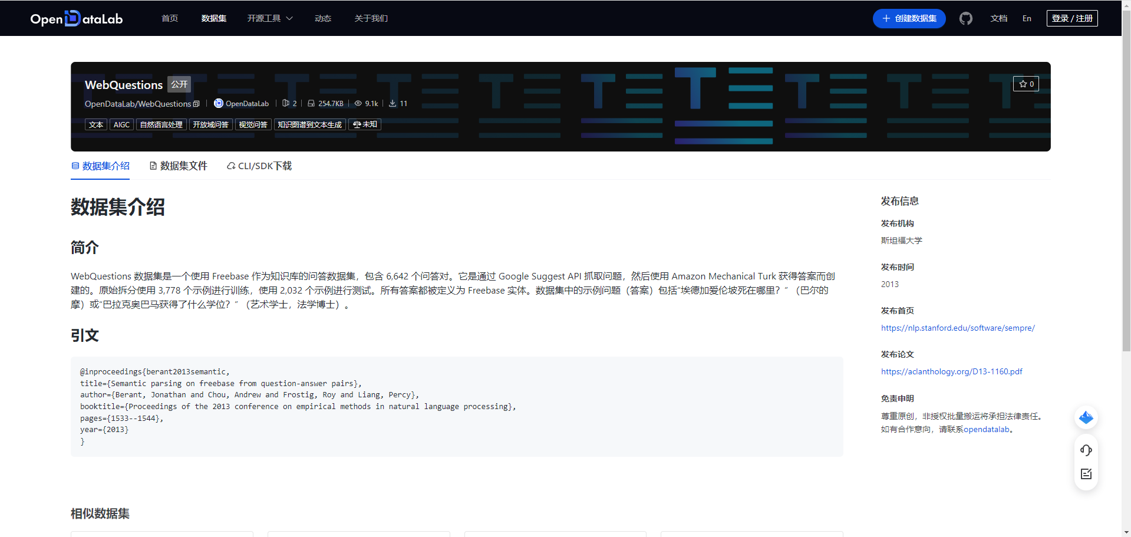Click the 相似数据集 heading
Screen dimensions: 1131x537
click(x=100, y=513)
